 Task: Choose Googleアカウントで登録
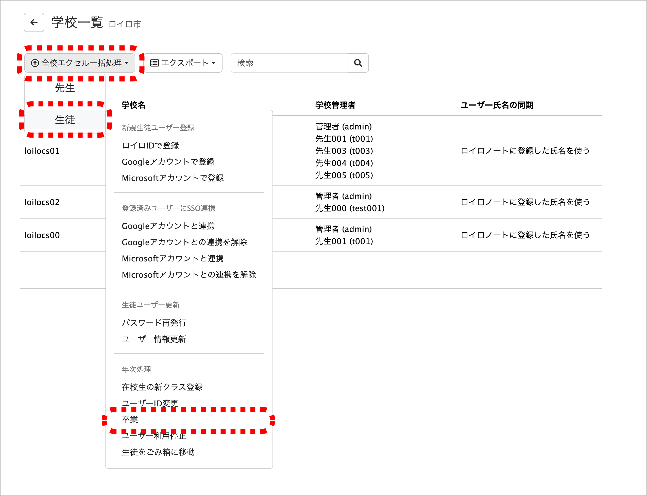[168, 162]
